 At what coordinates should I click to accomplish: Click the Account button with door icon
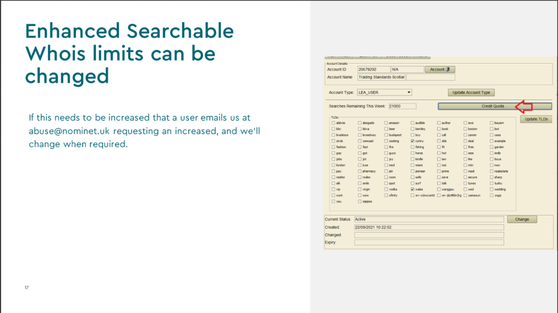tap(439, 69)
